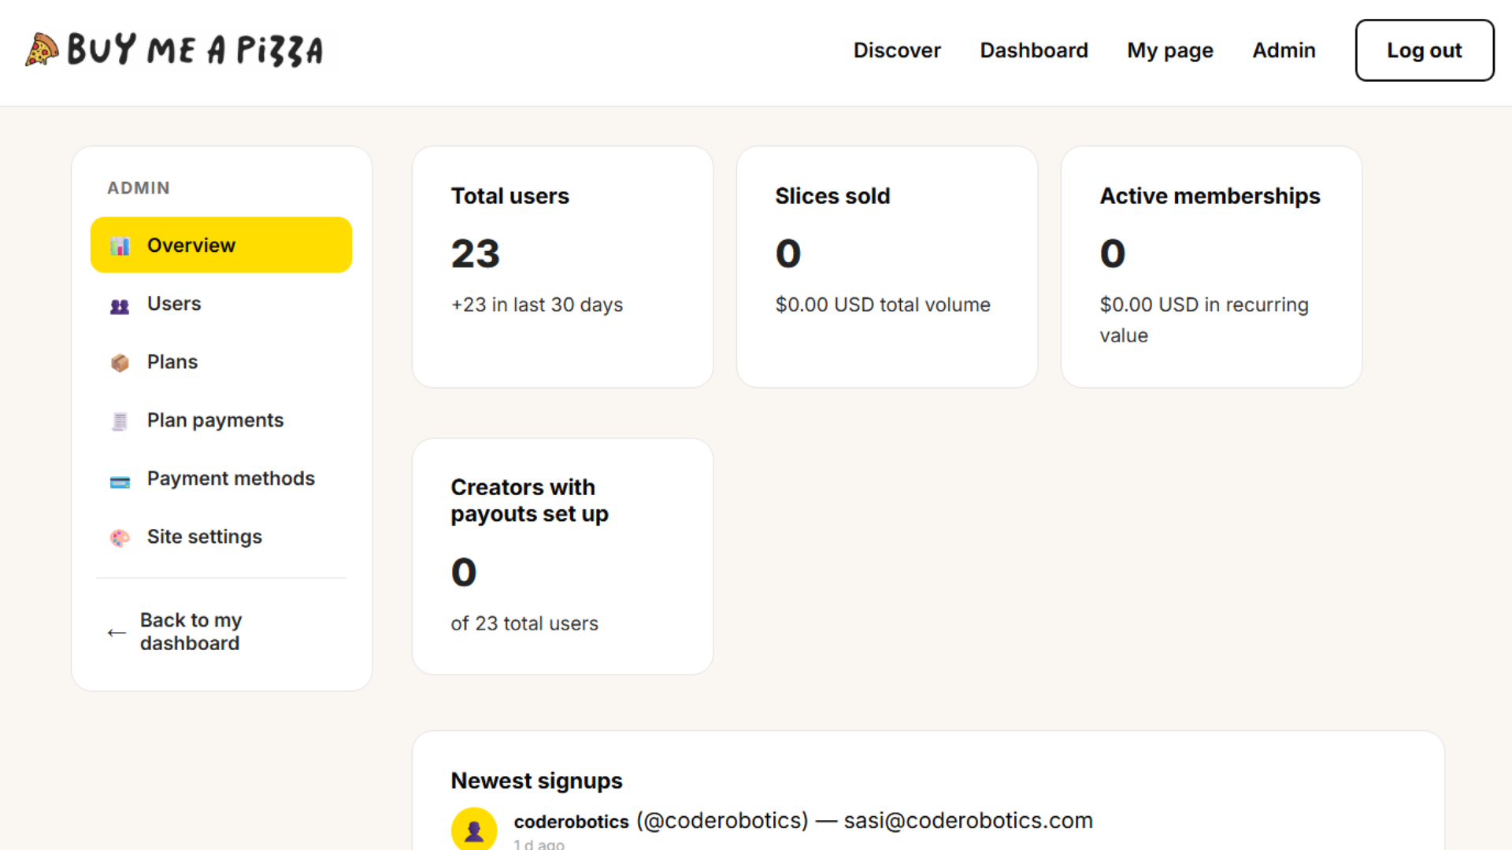Click the Active memberships count of 0
The height and width of the screenshot is (850, 1512).
pyautogui.click(x=1112, y=253)
